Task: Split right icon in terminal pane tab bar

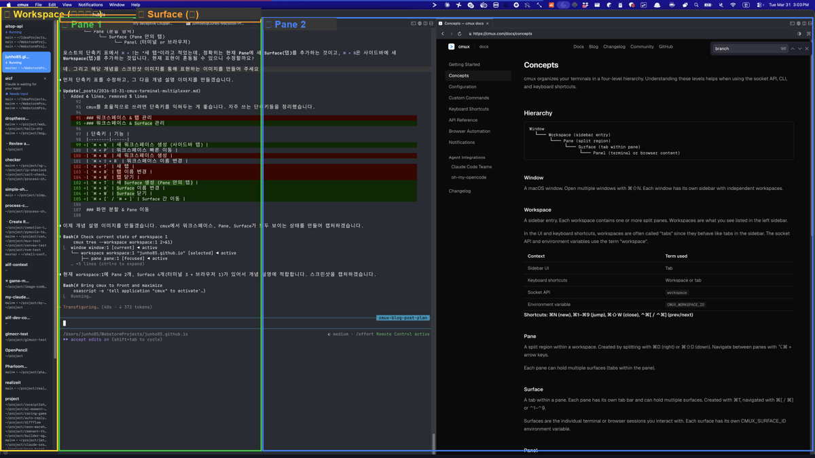Action: click(426, 23)
